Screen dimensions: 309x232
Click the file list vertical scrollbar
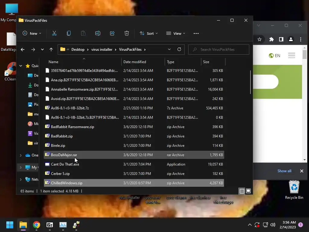pos(250,82)
